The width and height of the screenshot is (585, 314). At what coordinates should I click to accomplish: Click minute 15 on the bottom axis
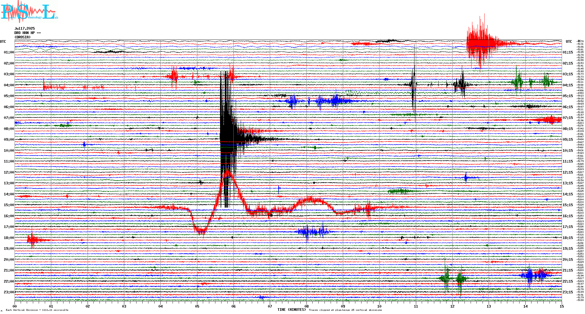click(x=562, y=306)
